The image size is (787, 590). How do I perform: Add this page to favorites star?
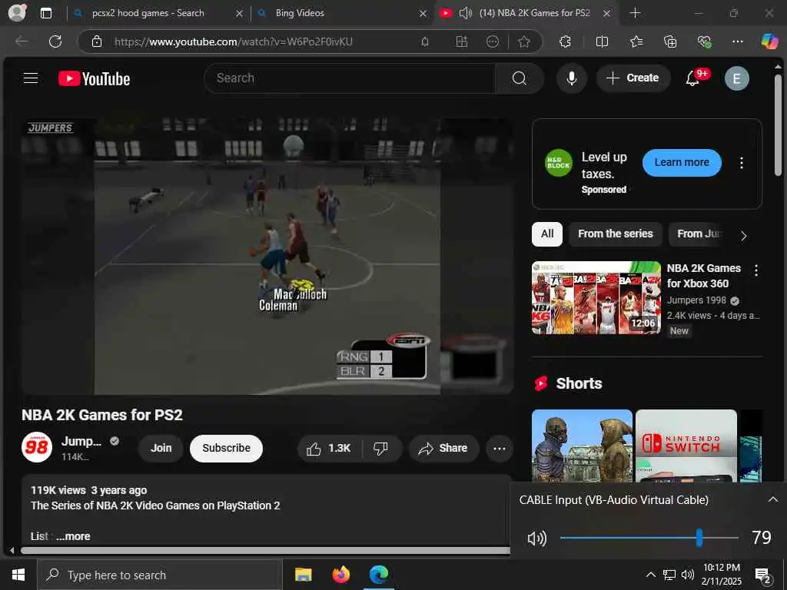523,41
